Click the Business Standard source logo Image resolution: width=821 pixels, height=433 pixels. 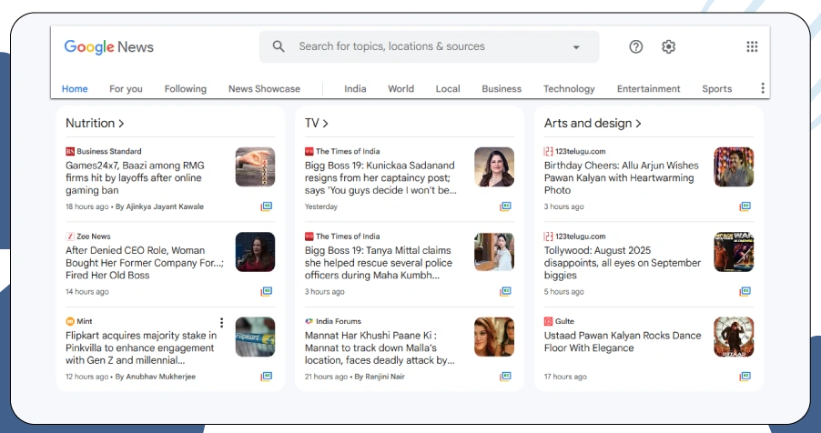point(70,151)
